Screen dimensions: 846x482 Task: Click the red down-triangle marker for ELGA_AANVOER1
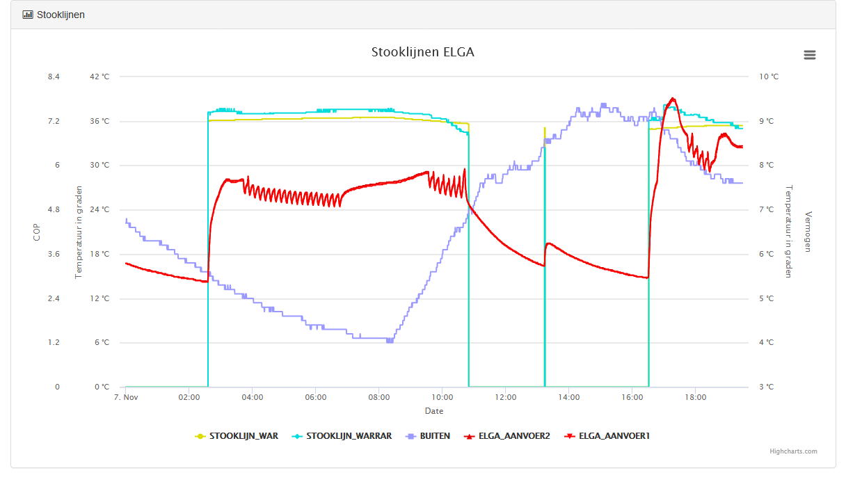point(570,436)
